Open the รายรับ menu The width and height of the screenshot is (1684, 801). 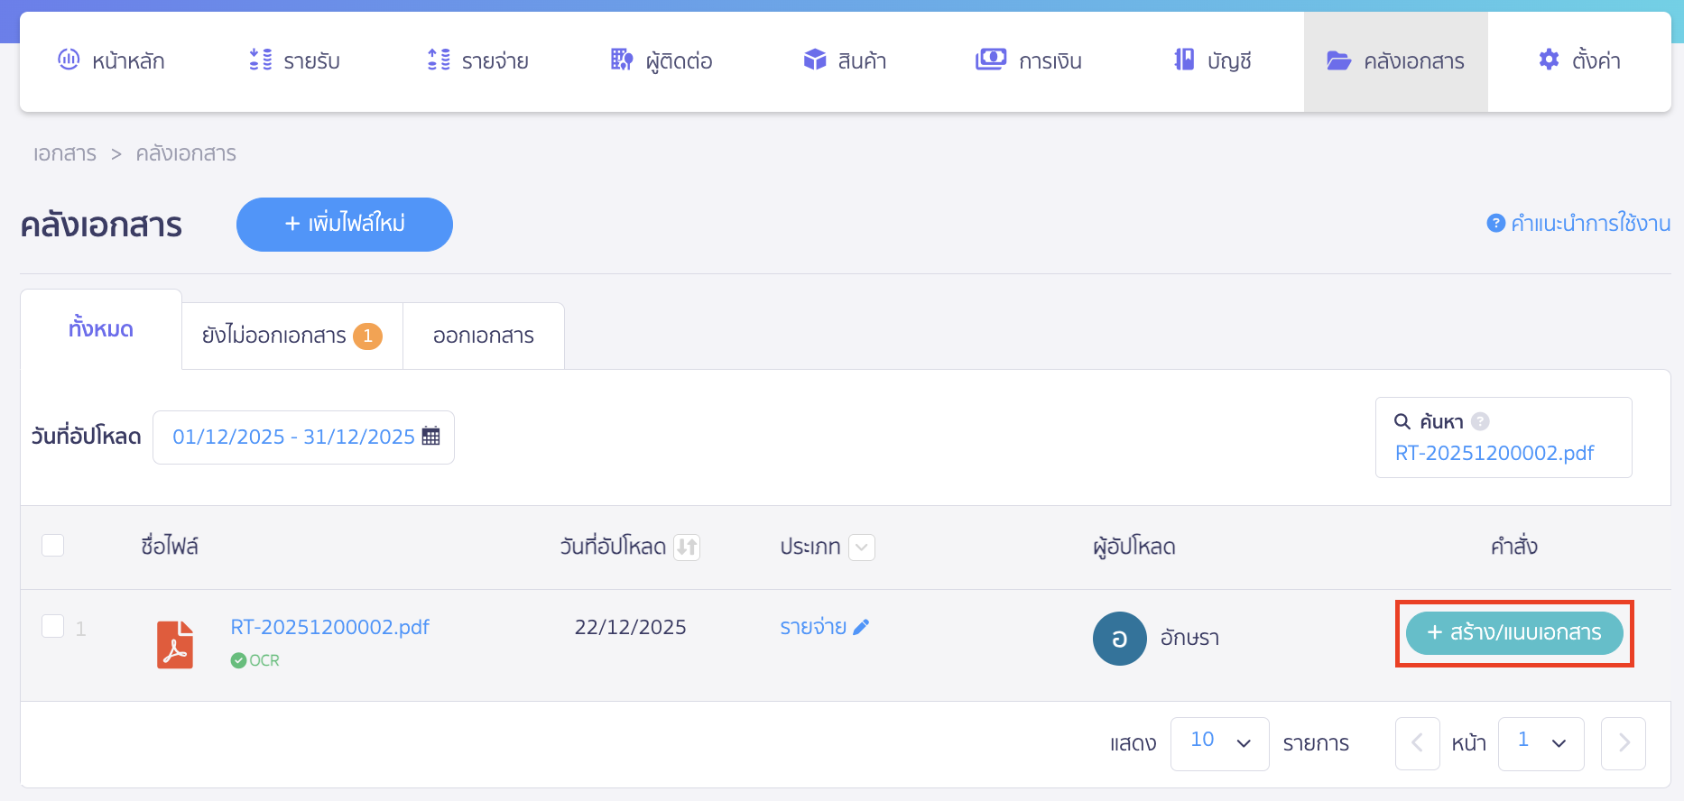[294, 61]
